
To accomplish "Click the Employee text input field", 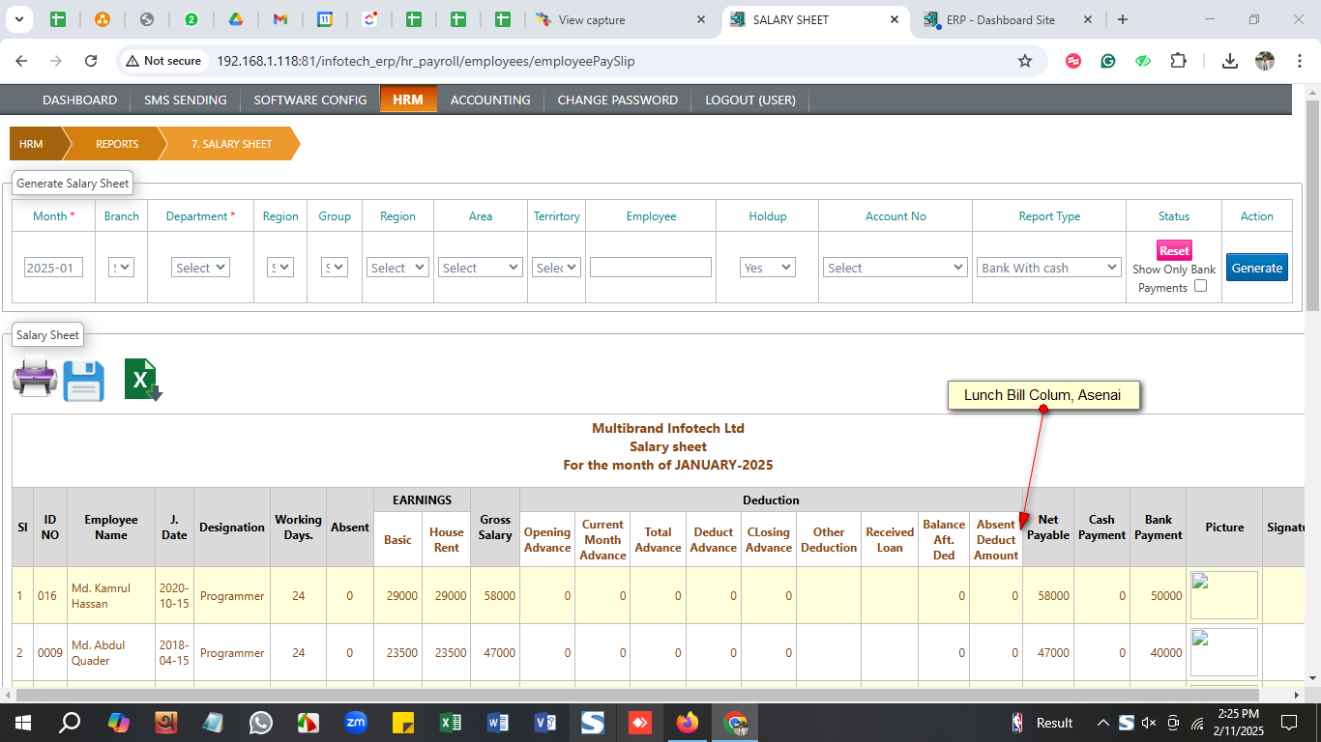I will click(650, 268).
